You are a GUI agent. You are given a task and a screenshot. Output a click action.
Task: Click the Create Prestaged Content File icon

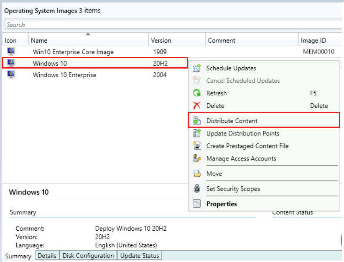(197, 145)
